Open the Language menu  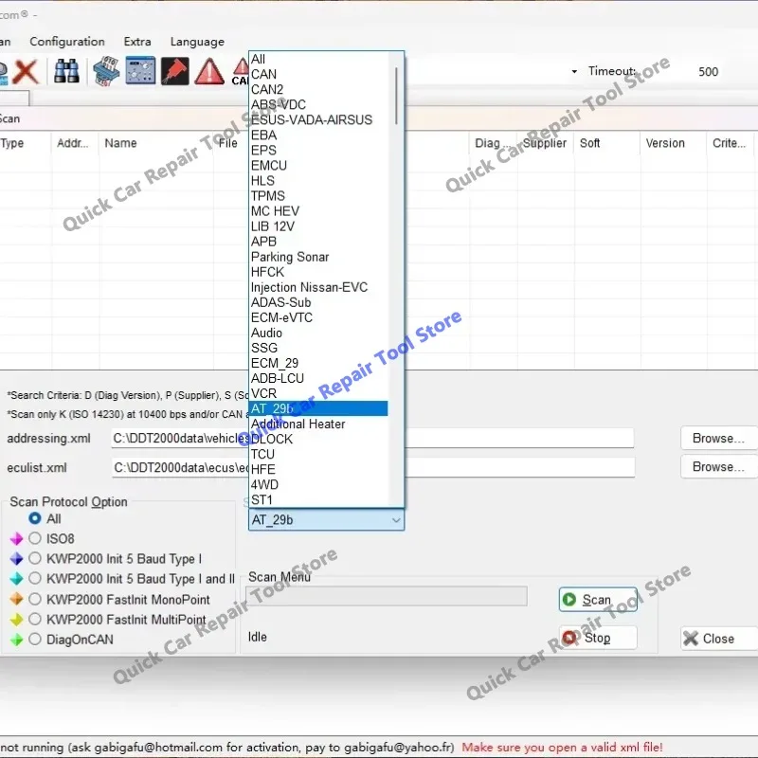tap(197, 42)
